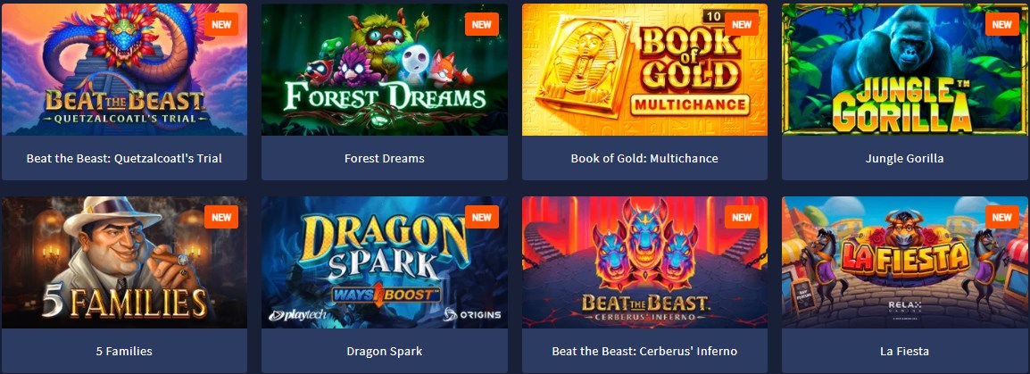
Task: Click the Origins logo on Dragon Spark
Action: (x=472, y=314)
